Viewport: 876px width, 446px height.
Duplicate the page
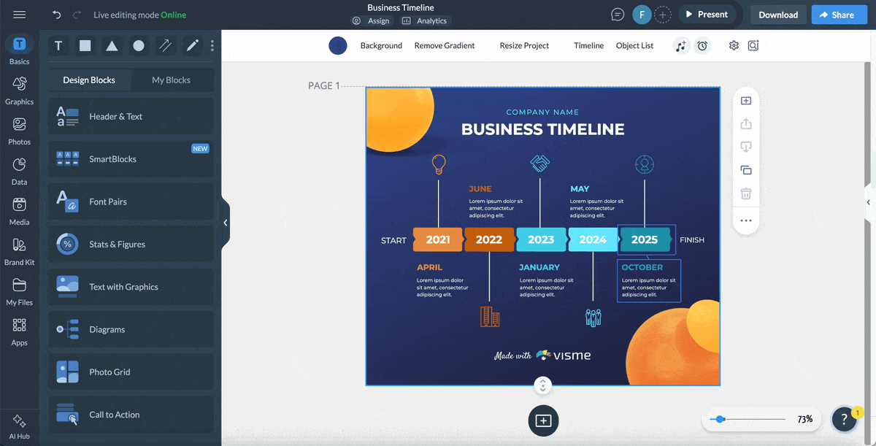pyautogui.click(x=746, y=170)
